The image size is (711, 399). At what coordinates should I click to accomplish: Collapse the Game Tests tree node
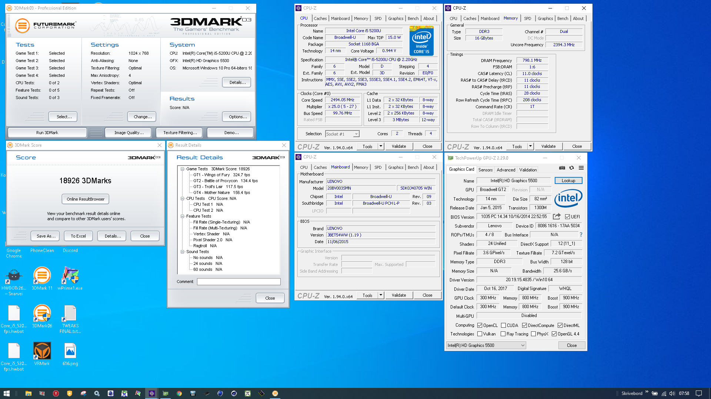(x=182, y=169)
